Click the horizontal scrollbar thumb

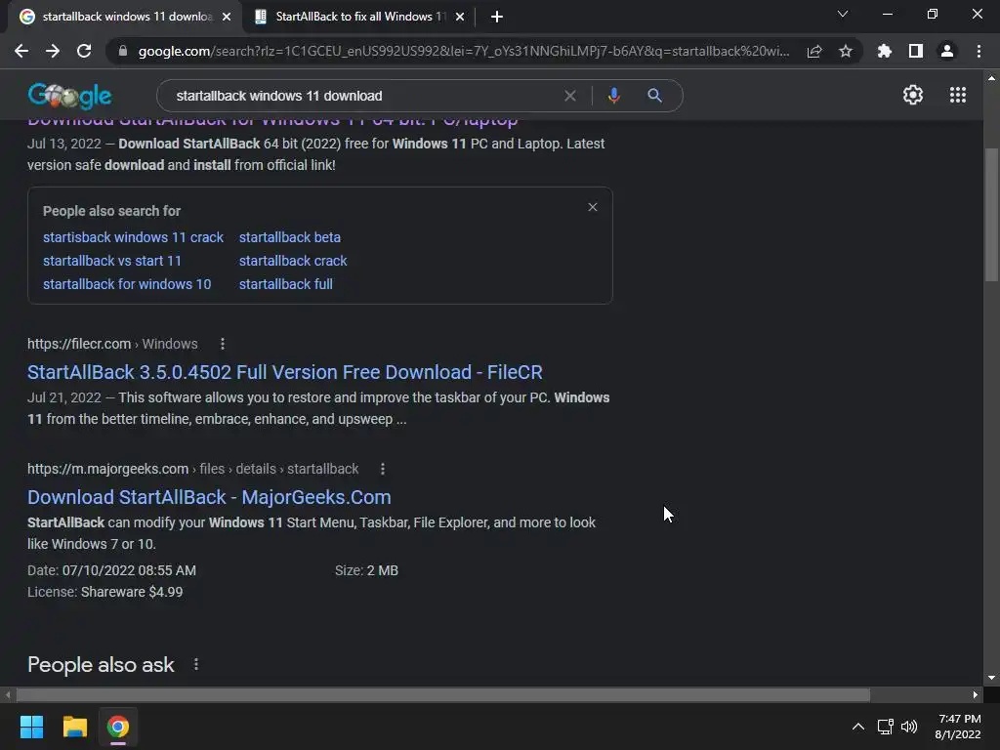443,694
